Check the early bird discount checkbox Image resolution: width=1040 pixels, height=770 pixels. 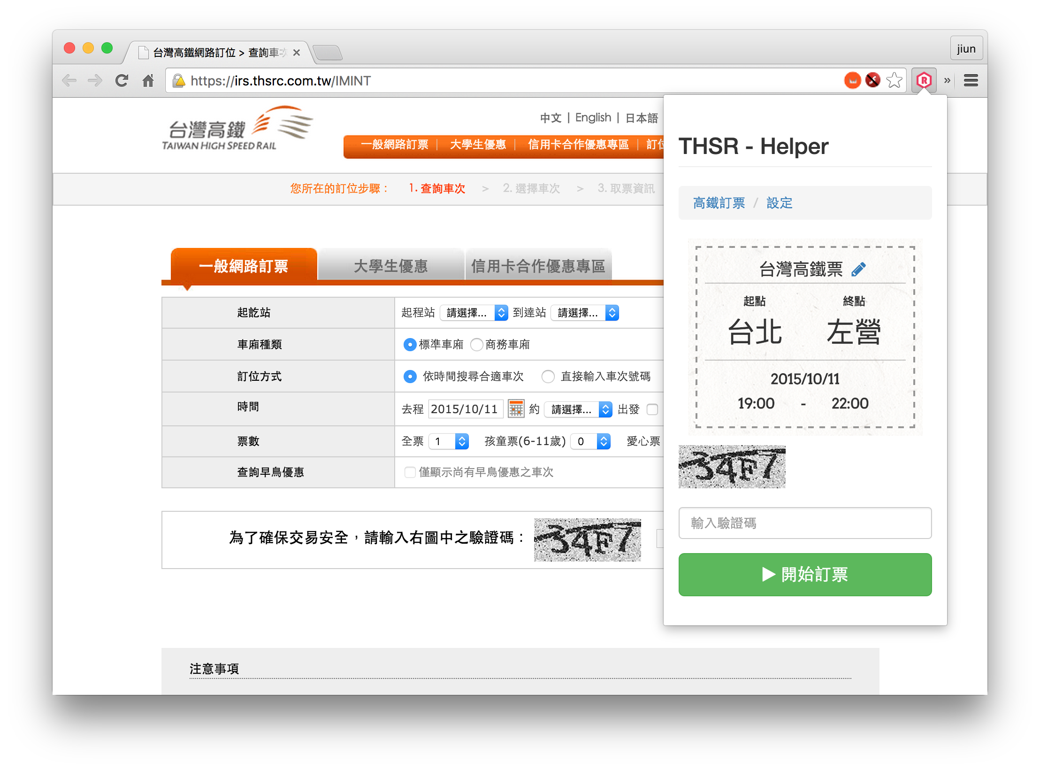point(410,472)
